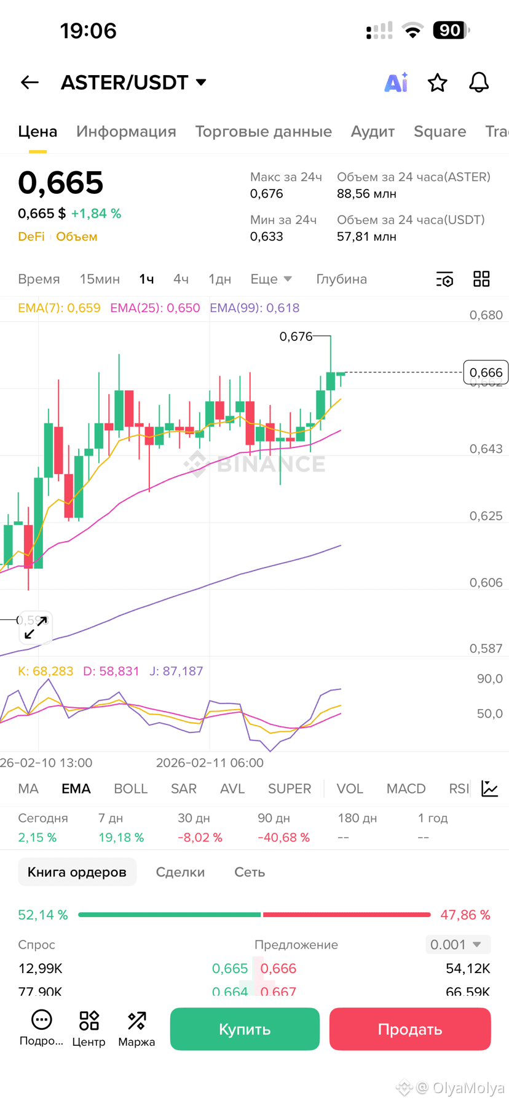Tap the 57,81 млн USDT volume

click(366, 236)
